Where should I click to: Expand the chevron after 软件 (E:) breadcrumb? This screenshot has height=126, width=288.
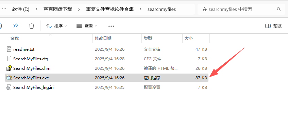pyautogui.click(x=36, y=9)
